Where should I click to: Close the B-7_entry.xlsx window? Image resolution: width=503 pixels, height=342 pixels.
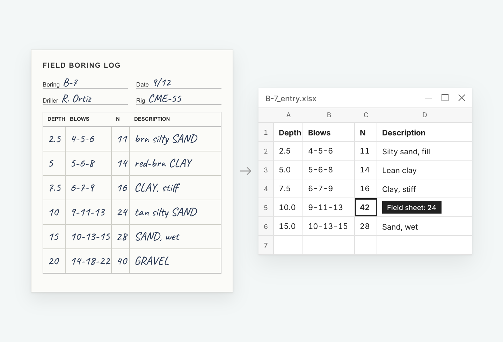click(x=462, y=98)
